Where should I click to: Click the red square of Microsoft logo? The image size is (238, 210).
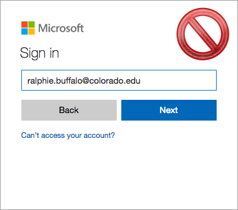[x=24, y=24]
